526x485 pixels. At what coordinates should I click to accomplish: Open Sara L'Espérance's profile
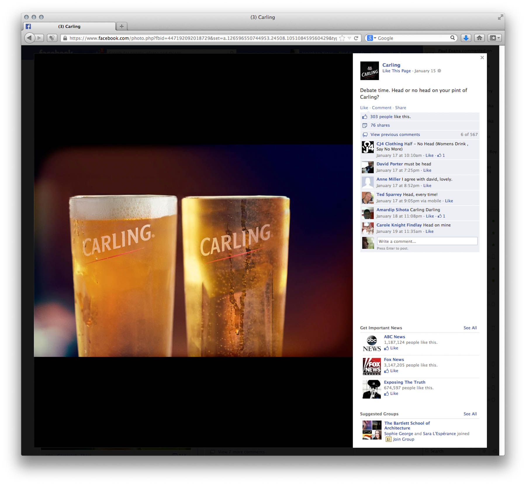tap(439, 434)
